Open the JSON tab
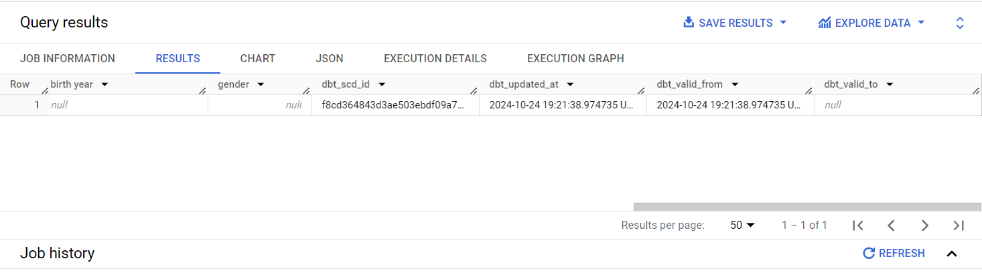982x273 pixels. [330, 58]
